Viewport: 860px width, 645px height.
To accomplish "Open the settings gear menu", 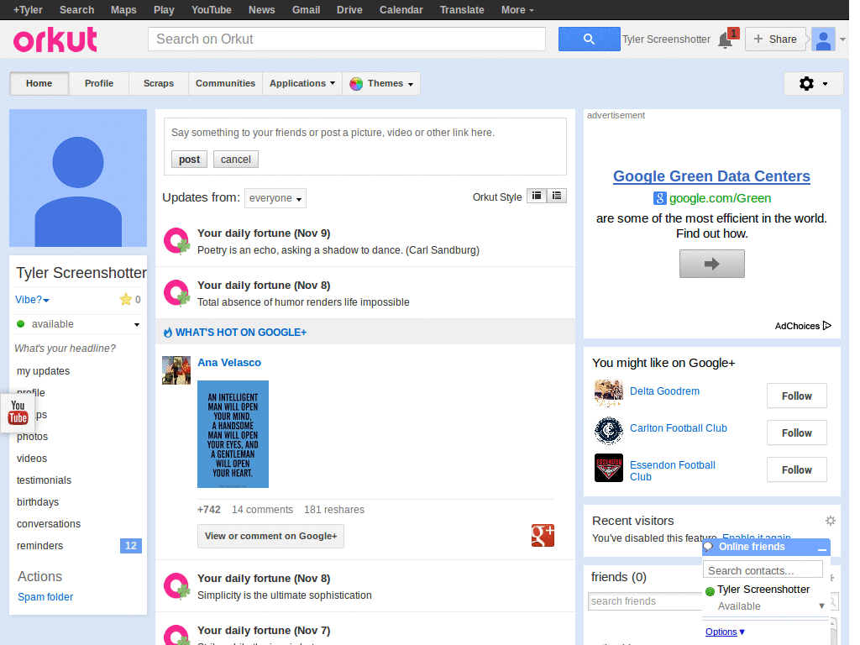I will pyautogui.click(x=813, y=83).
